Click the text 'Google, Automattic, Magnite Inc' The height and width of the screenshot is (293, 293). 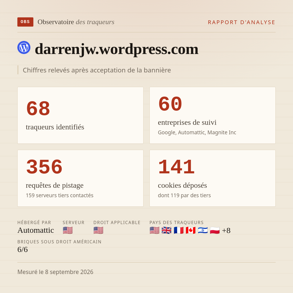pos(197,132)
